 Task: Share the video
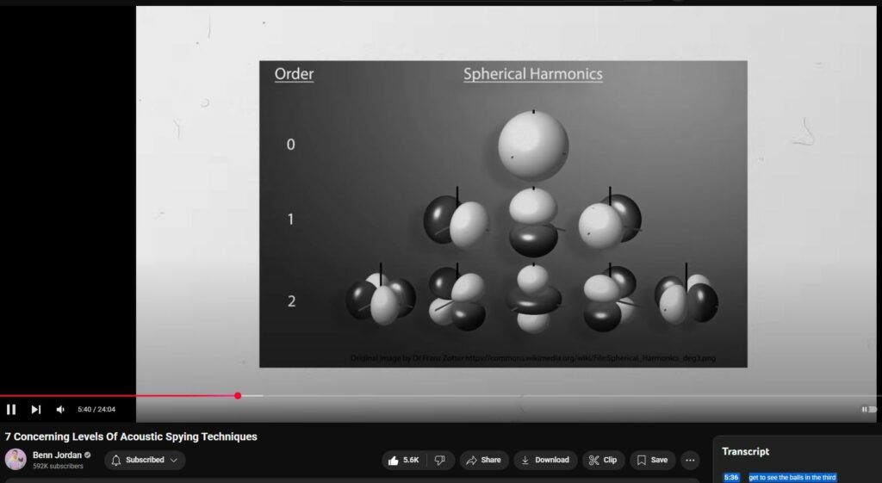483,461
